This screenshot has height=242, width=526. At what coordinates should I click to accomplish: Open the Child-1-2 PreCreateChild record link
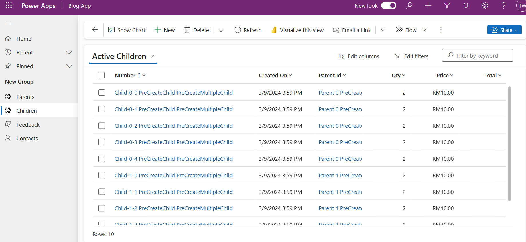point(174,208)
